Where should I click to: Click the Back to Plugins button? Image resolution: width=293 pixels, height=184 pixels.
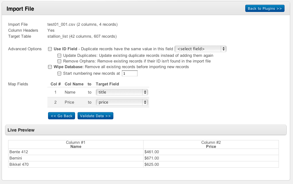click(x=264, y=8)
